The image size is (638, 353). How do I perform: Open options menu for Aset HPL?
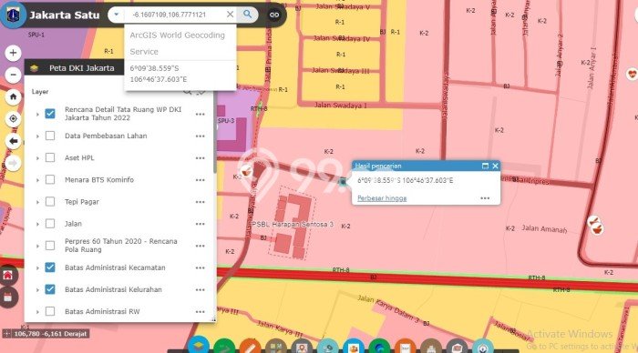pyautogui.click(x=200, y=158)
